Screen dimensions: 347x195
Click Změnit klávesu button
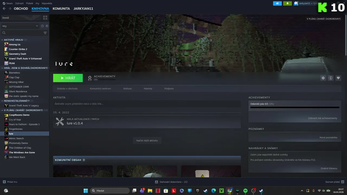pyautogui.click(x=329, y=168)
